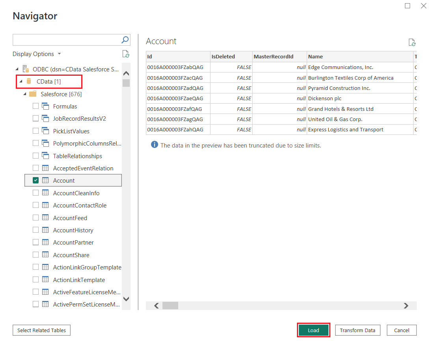Collapse the CData [1] tree node
429x342 pixels.
point(21,81)
